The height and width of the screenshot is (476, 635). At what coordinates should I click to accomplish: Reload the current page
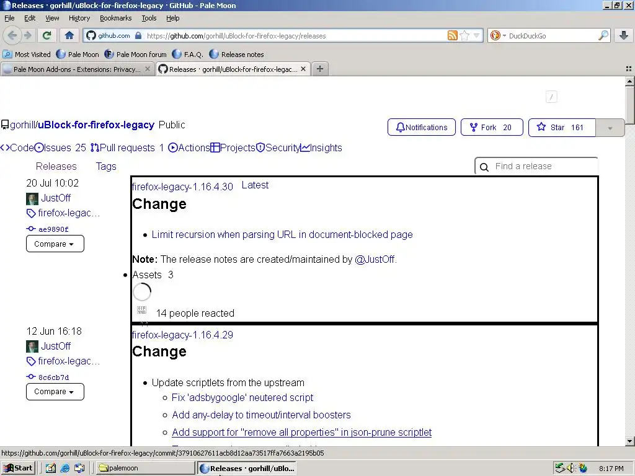pyautogui.click(x=47, y=35)
